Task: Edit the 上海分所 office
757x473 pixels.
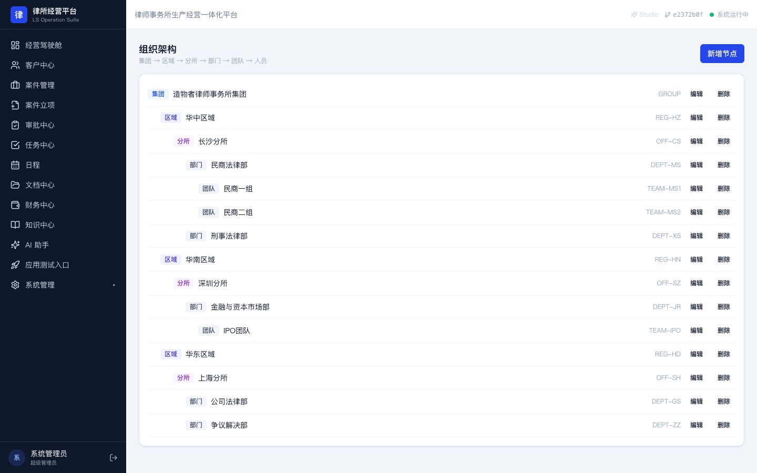Action: pos(697,378)
